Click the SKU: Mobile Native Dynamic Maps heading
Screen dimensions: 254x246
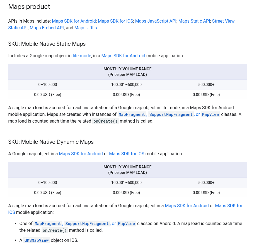51,142
